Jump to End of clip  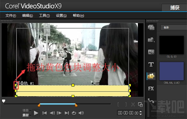(x=67, y=113)
